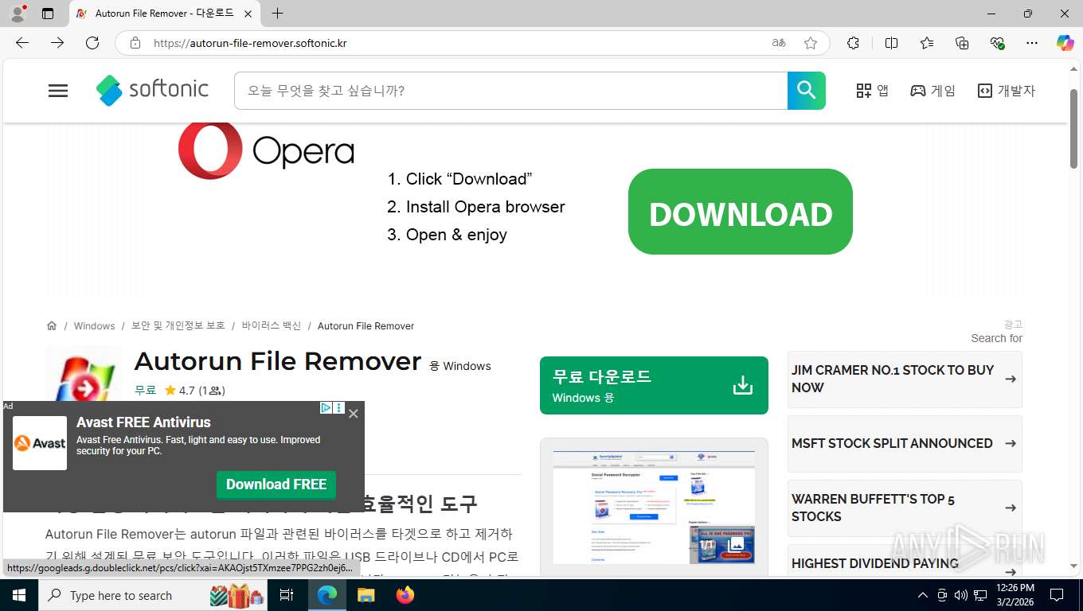The width and height of the screenshot is (1083, 611).
Task: Open the app screenshot thumbnail
Action: point(654,507)
